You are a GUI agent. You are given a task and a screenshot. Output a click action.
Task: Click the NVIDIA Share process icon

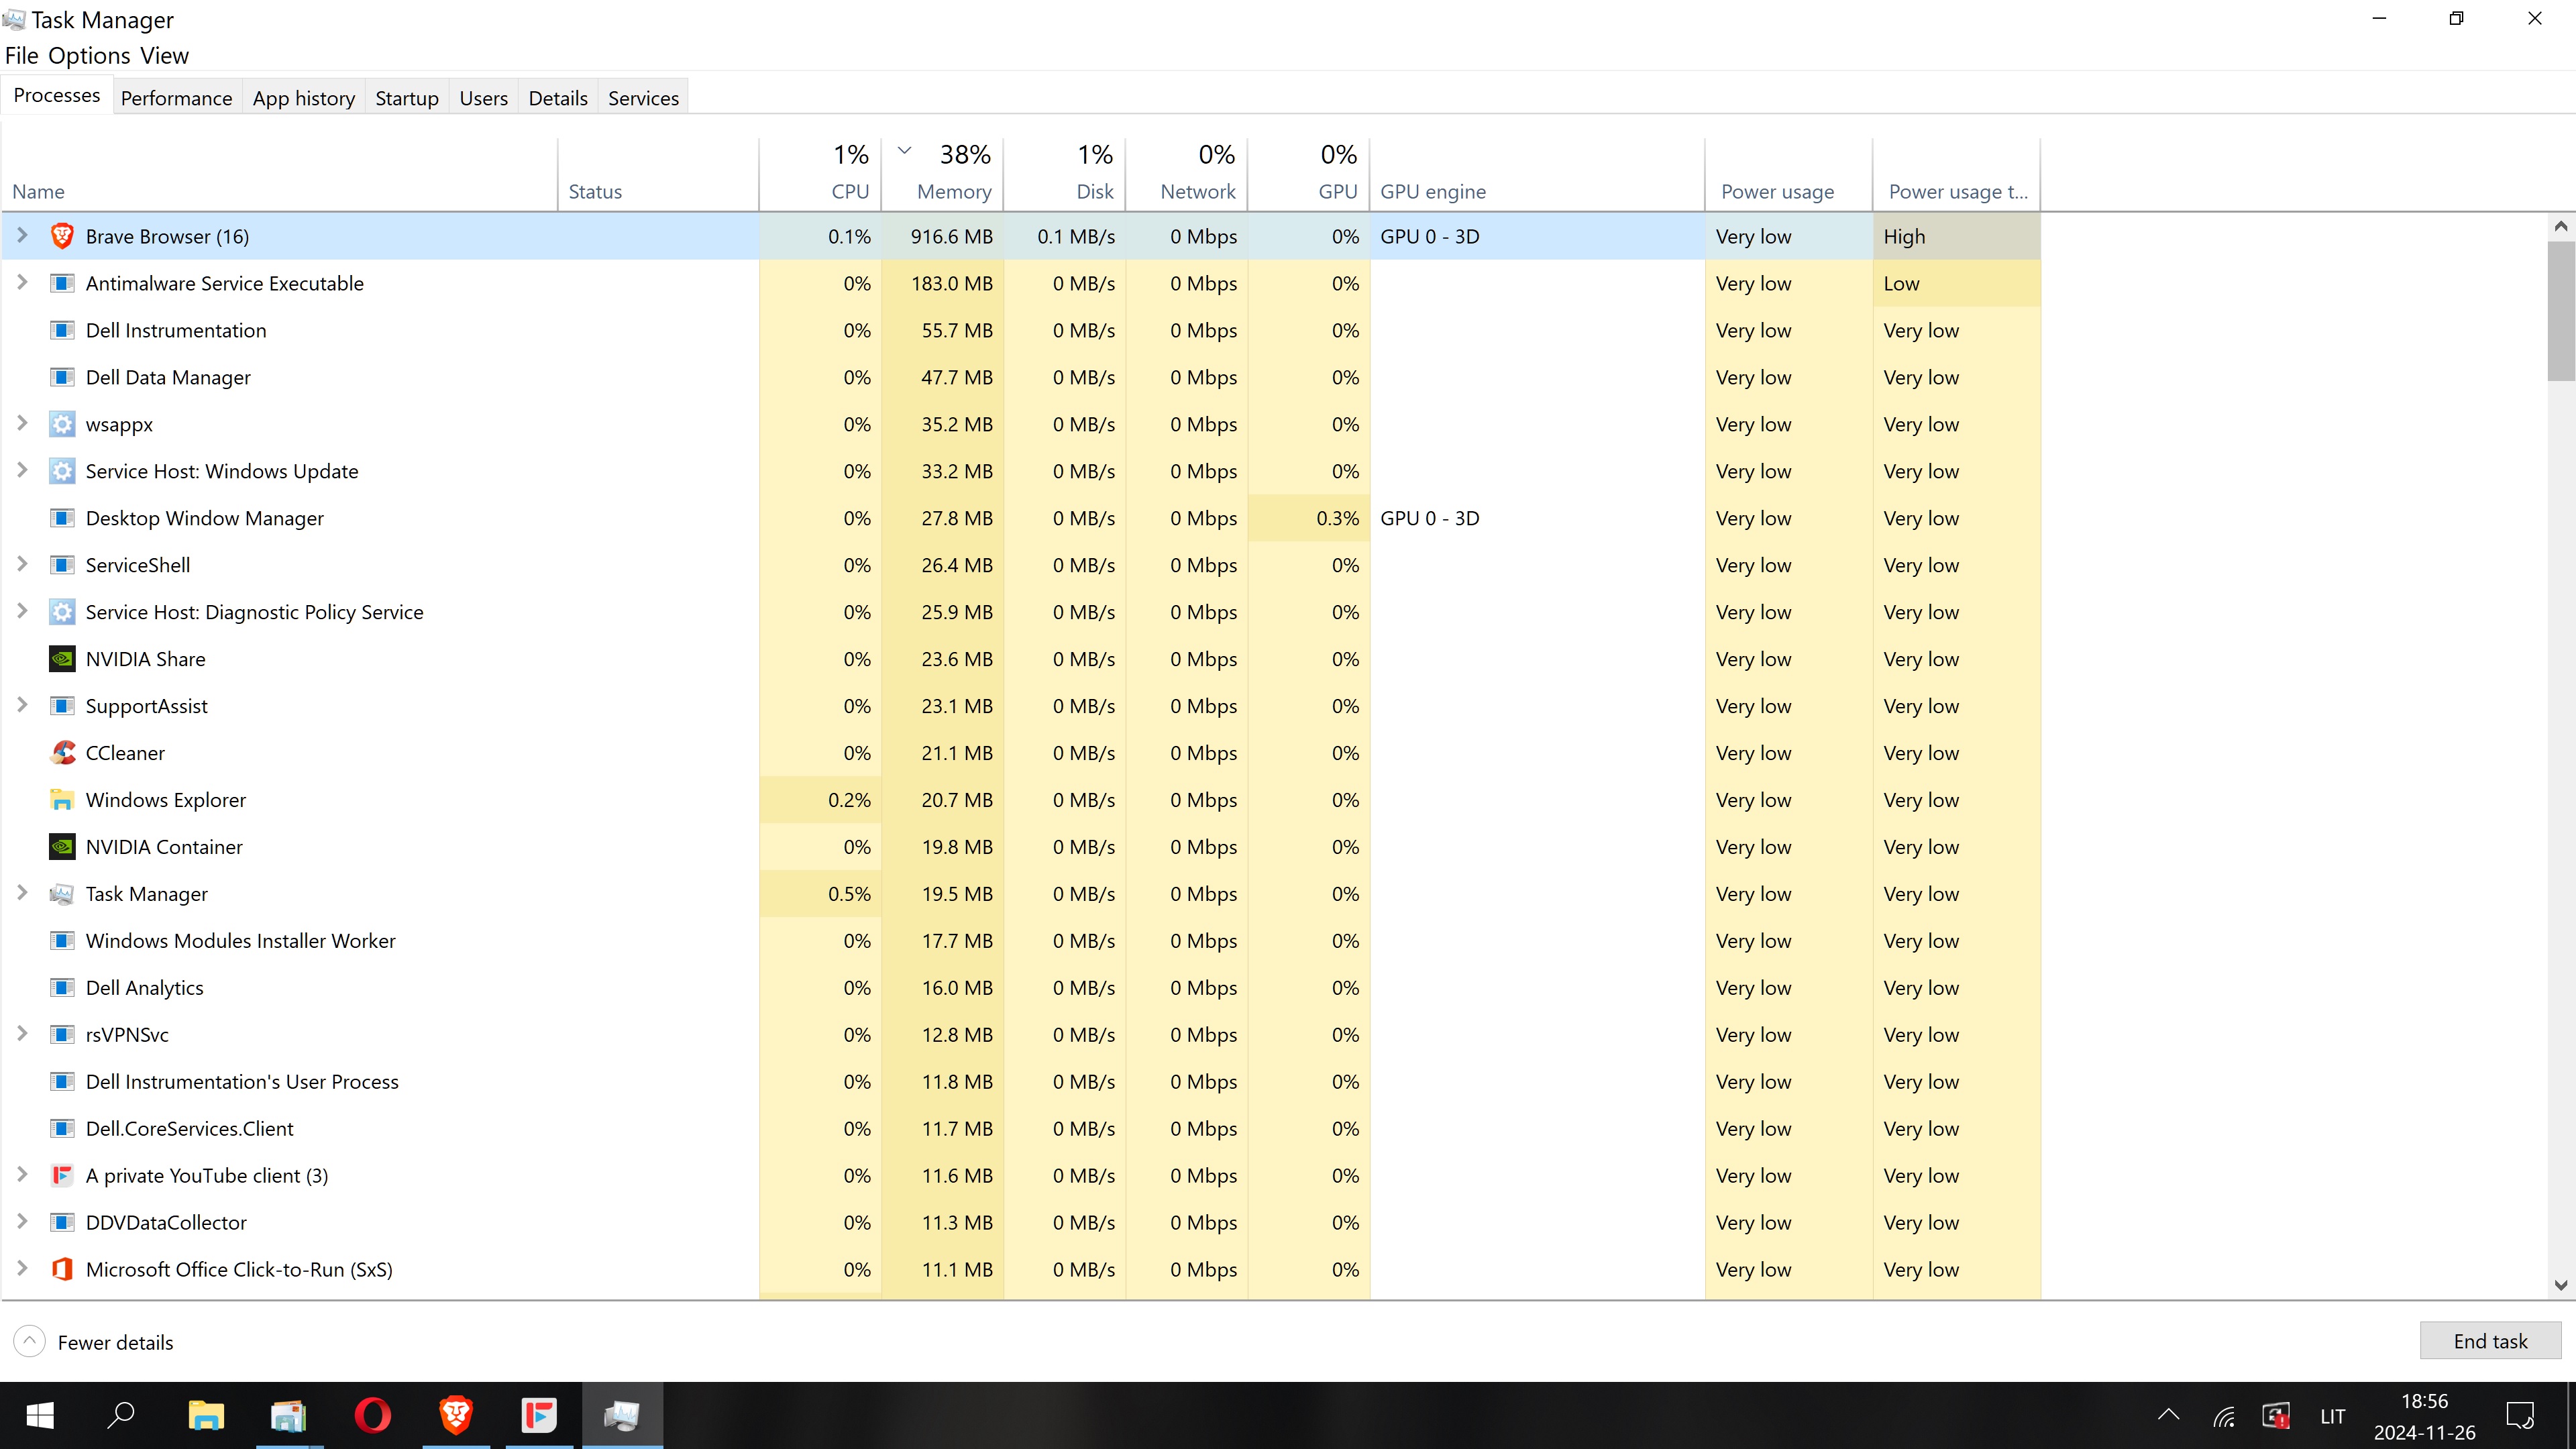tap(62, 659)
